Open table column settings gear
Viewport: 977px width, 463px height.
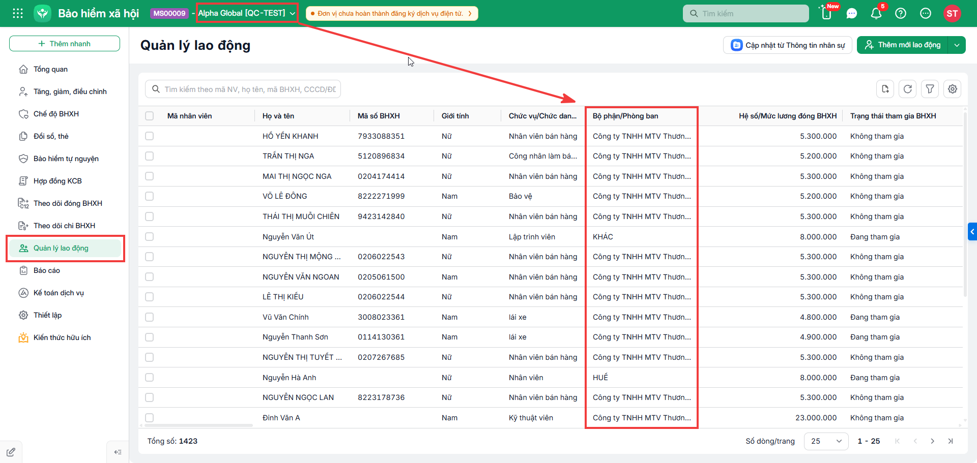click(953, 89)
